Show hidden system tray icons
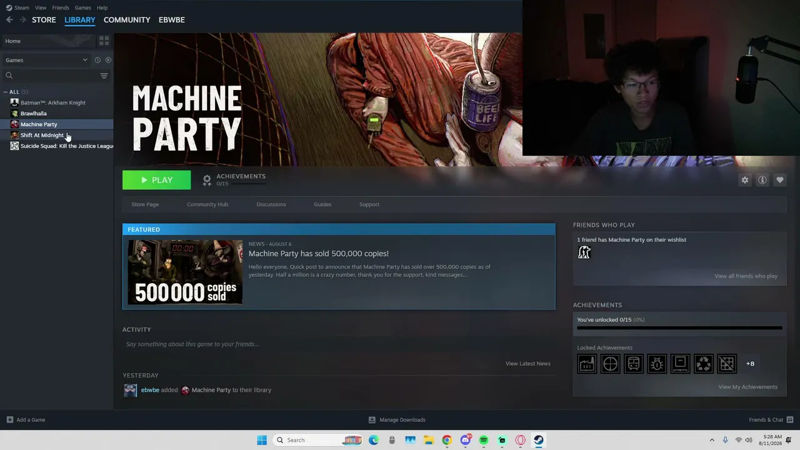The width and height of the screenshot is (800, 450). pos(711,440)
